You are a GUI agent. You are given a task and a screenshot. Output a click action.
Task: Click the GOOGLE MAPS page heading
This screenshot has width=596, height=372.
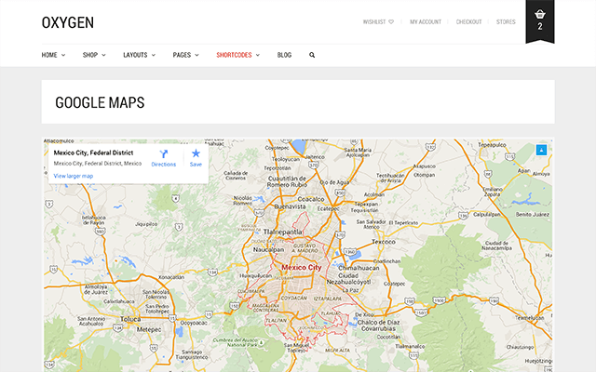point(100,102)
